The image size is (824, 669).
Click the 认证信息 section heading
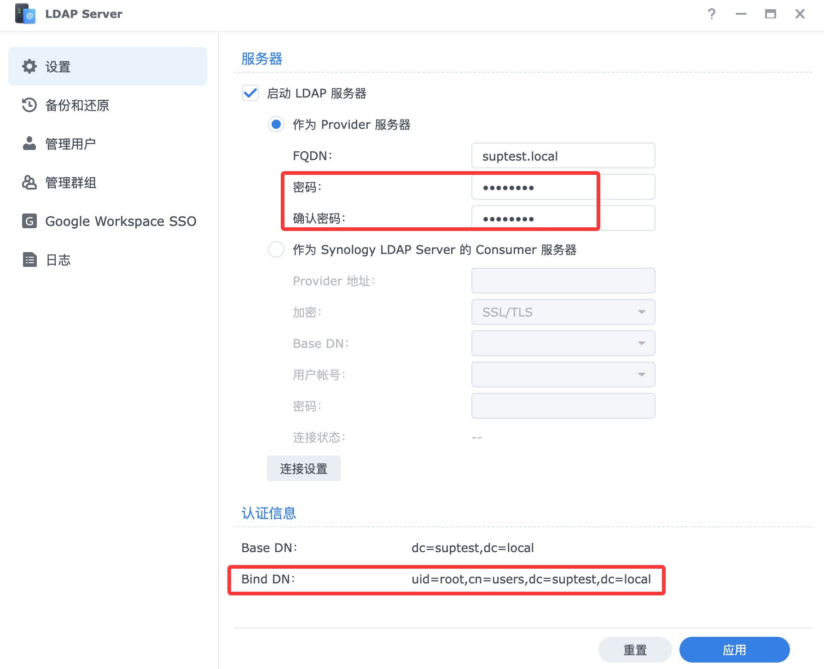coord(269,513)
